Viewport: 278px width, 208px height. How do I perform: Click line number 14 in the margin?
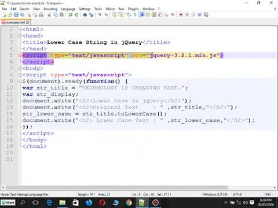tap(9, 114)
